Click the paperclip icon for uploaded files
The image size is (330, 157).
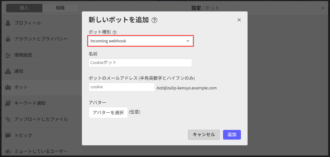tap(8, 119)
